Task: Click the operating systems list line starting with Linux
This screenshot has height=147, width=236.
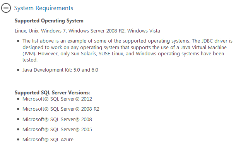Action: [87, 31]
